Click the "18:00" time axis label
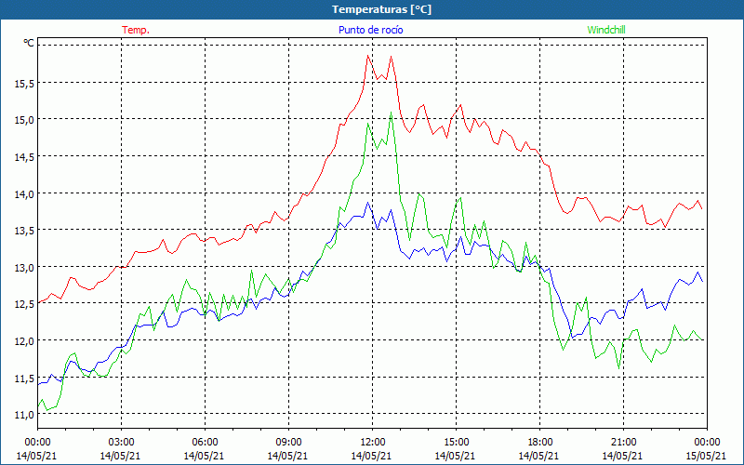The width and height of the screenshot is (744, 465). tap(539, 442)
